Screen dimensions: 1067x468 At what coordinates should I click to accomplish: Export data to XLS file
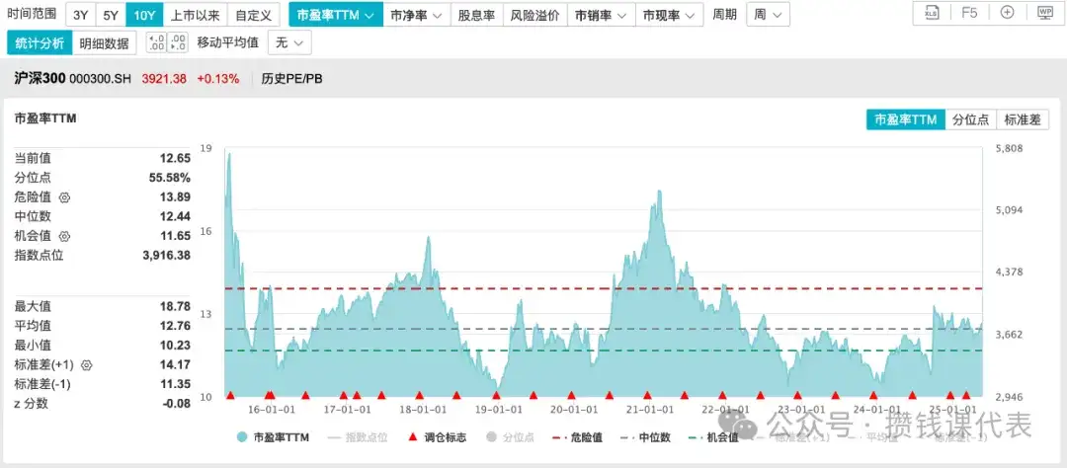(x=931, y=13)
